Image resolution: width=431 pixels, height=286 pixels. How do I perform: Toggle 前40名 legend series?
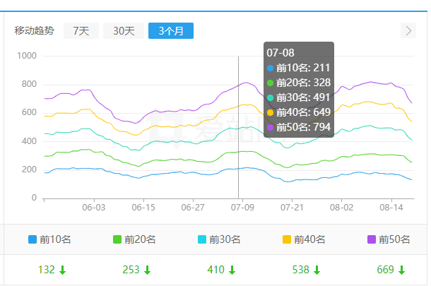click(304, 239)
